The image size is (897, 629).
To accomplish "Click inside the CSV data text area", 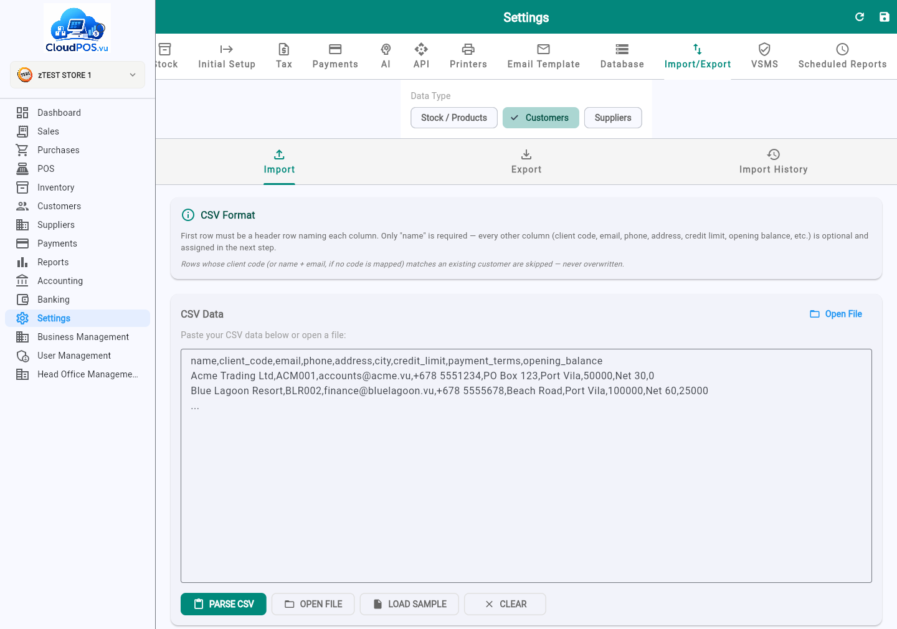I will click(x=526, y=466).
